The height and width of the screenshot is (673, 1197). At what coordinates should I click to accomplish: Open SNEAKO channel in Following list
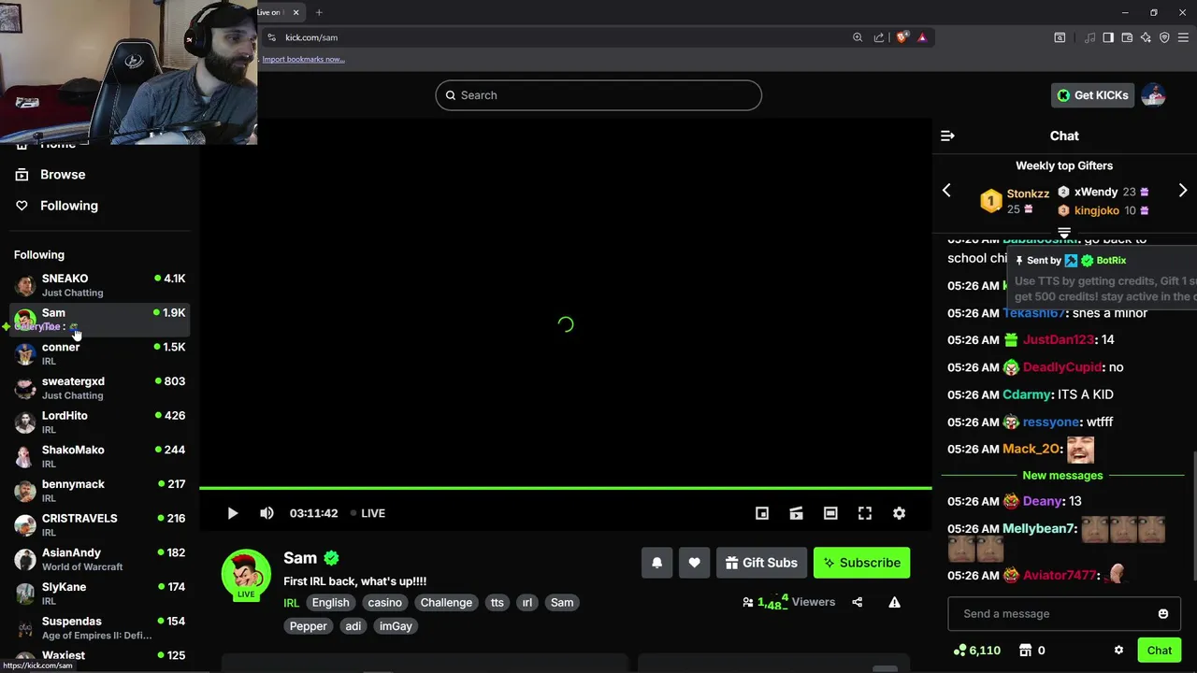(x=99, y=285)
